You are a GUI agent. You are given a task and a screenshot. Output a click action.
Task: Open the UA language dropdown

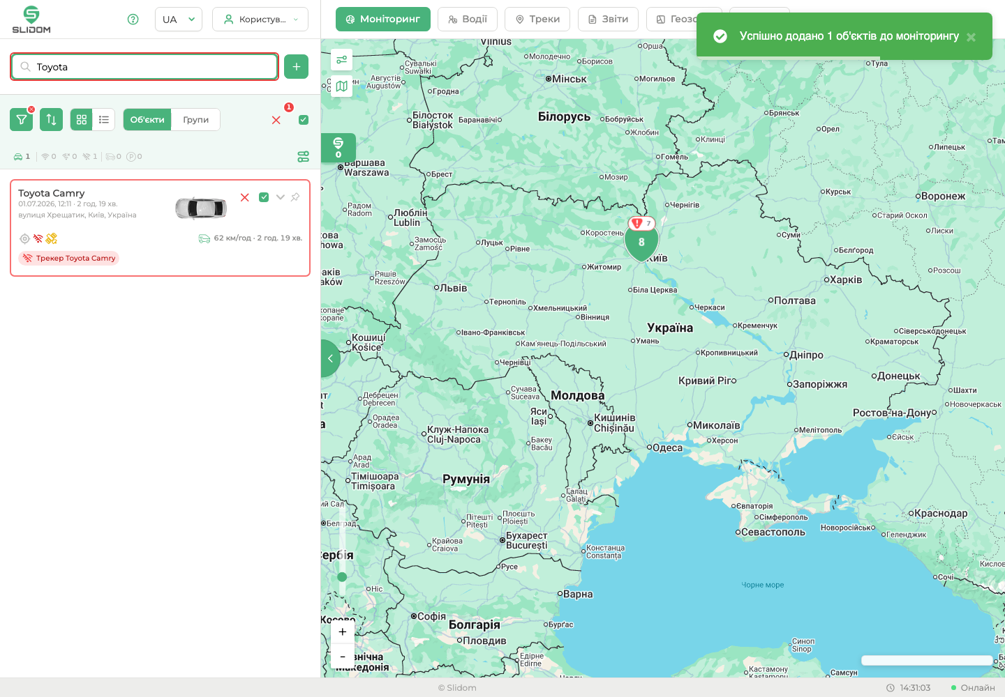(179, 20)
